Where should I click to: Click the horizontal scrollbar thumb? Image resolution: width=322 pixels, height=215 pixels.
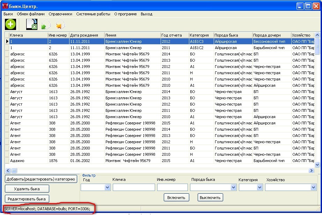click(x=14, y=170)
